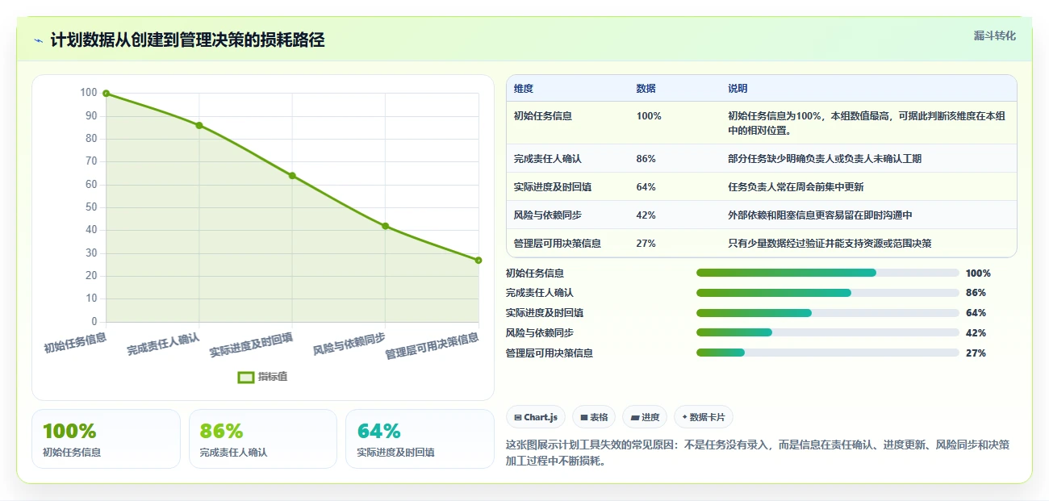Click the 任务负责人常在周会前集中更新 description
Image resolution: width=1049 pixels, height=501 pixels.
796,187
